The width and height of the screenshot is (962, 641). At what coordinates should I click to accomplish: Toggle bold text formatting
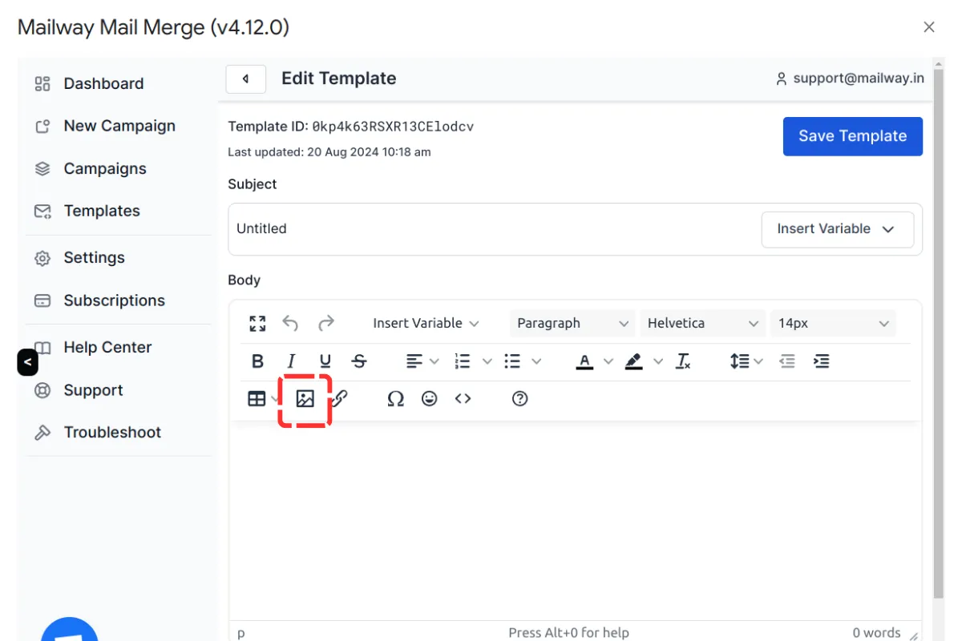pos(257,361)
